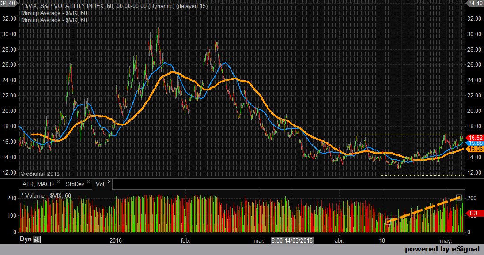Click the feb. label on time axis
Screen dimensions: 484x255
185,240
